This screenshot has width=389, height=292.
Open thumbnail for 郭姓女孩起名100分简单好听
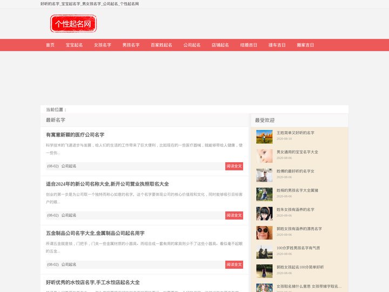pos(264,271)
